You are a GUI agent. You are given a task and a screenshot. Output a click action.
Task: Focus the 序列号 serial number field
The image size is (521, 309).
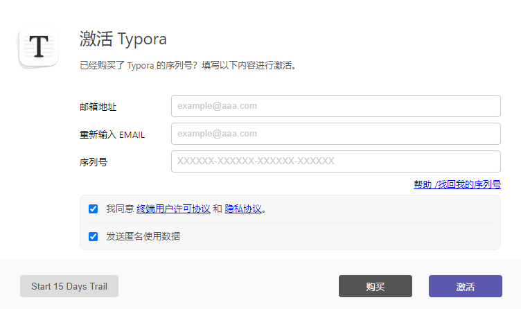[335, 161]
